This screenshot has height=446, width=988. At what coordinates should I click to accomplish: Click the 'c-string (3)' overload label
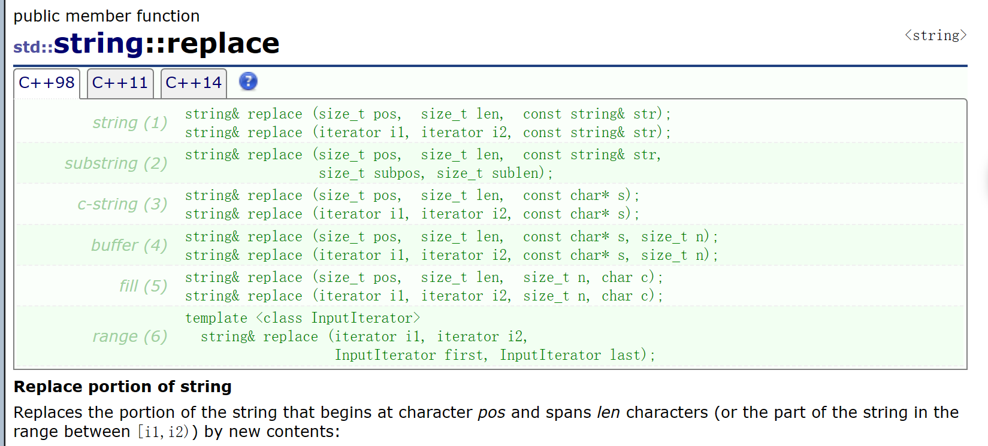(x=122, y=204)
